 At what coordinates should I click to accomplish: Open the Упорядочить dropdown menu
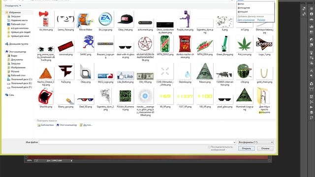13,6
